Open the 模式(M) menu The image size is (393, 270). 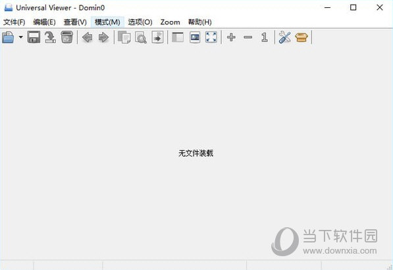[x=107, y=22]
